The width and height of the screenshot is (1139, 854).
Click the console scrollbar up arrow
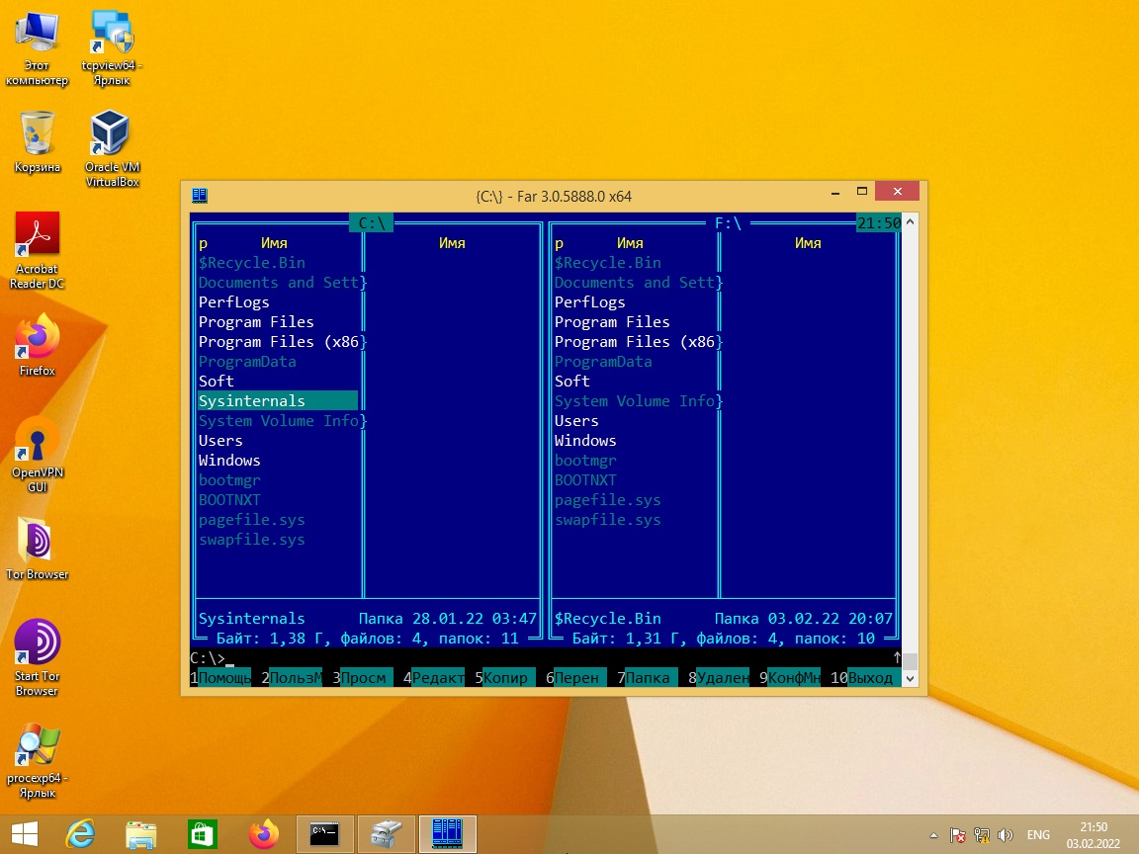[x=910, y=220]
